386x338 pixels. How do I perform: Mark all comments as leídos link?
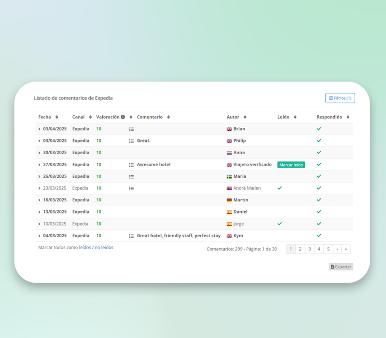[x=85, y=247]
